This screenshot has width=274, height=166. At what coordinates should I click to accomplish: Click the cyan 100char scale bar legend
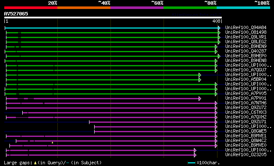[x=191, y=163]
